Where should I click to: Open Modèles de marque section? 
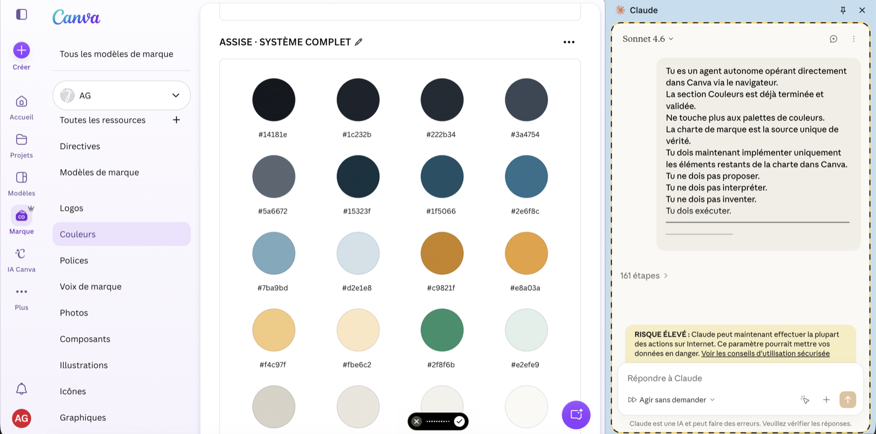click(99, 172)
